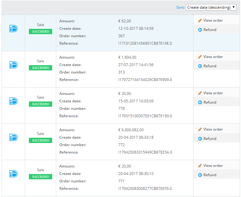Refund the € 62,00 sale

210,30
